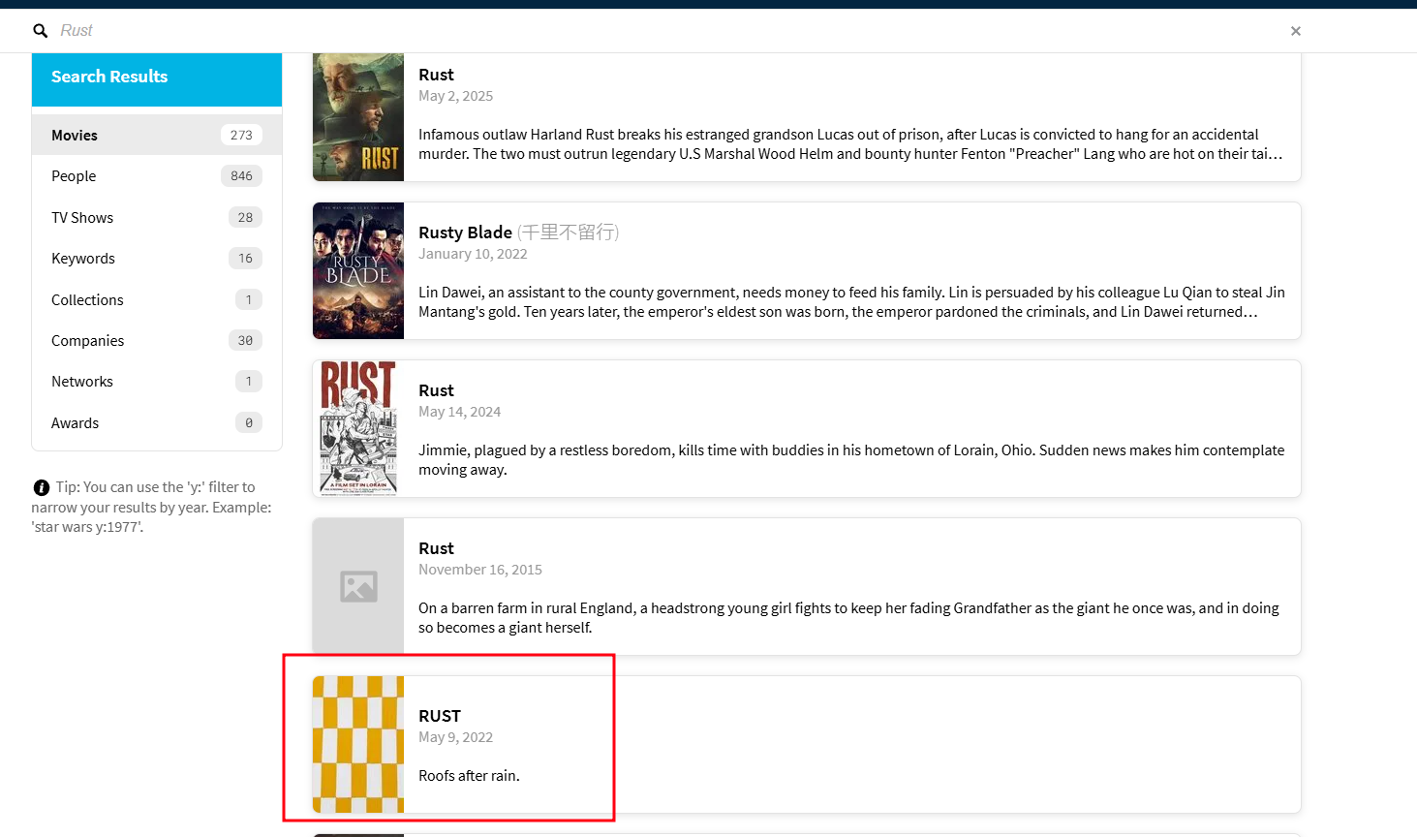Click the count badge in the Networks row
This screenshot has width=1417, height=837.
coord(249,382)
